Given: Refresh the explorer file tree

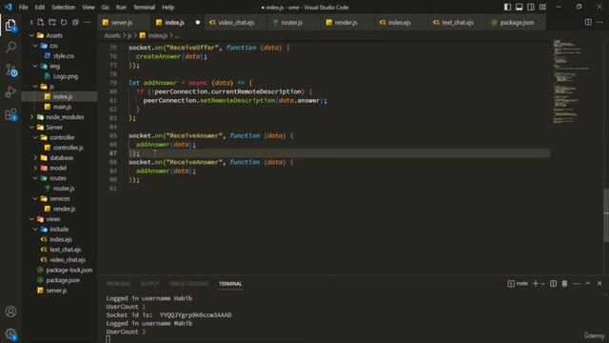Looking at the screenshot, I should coord(64,23).
